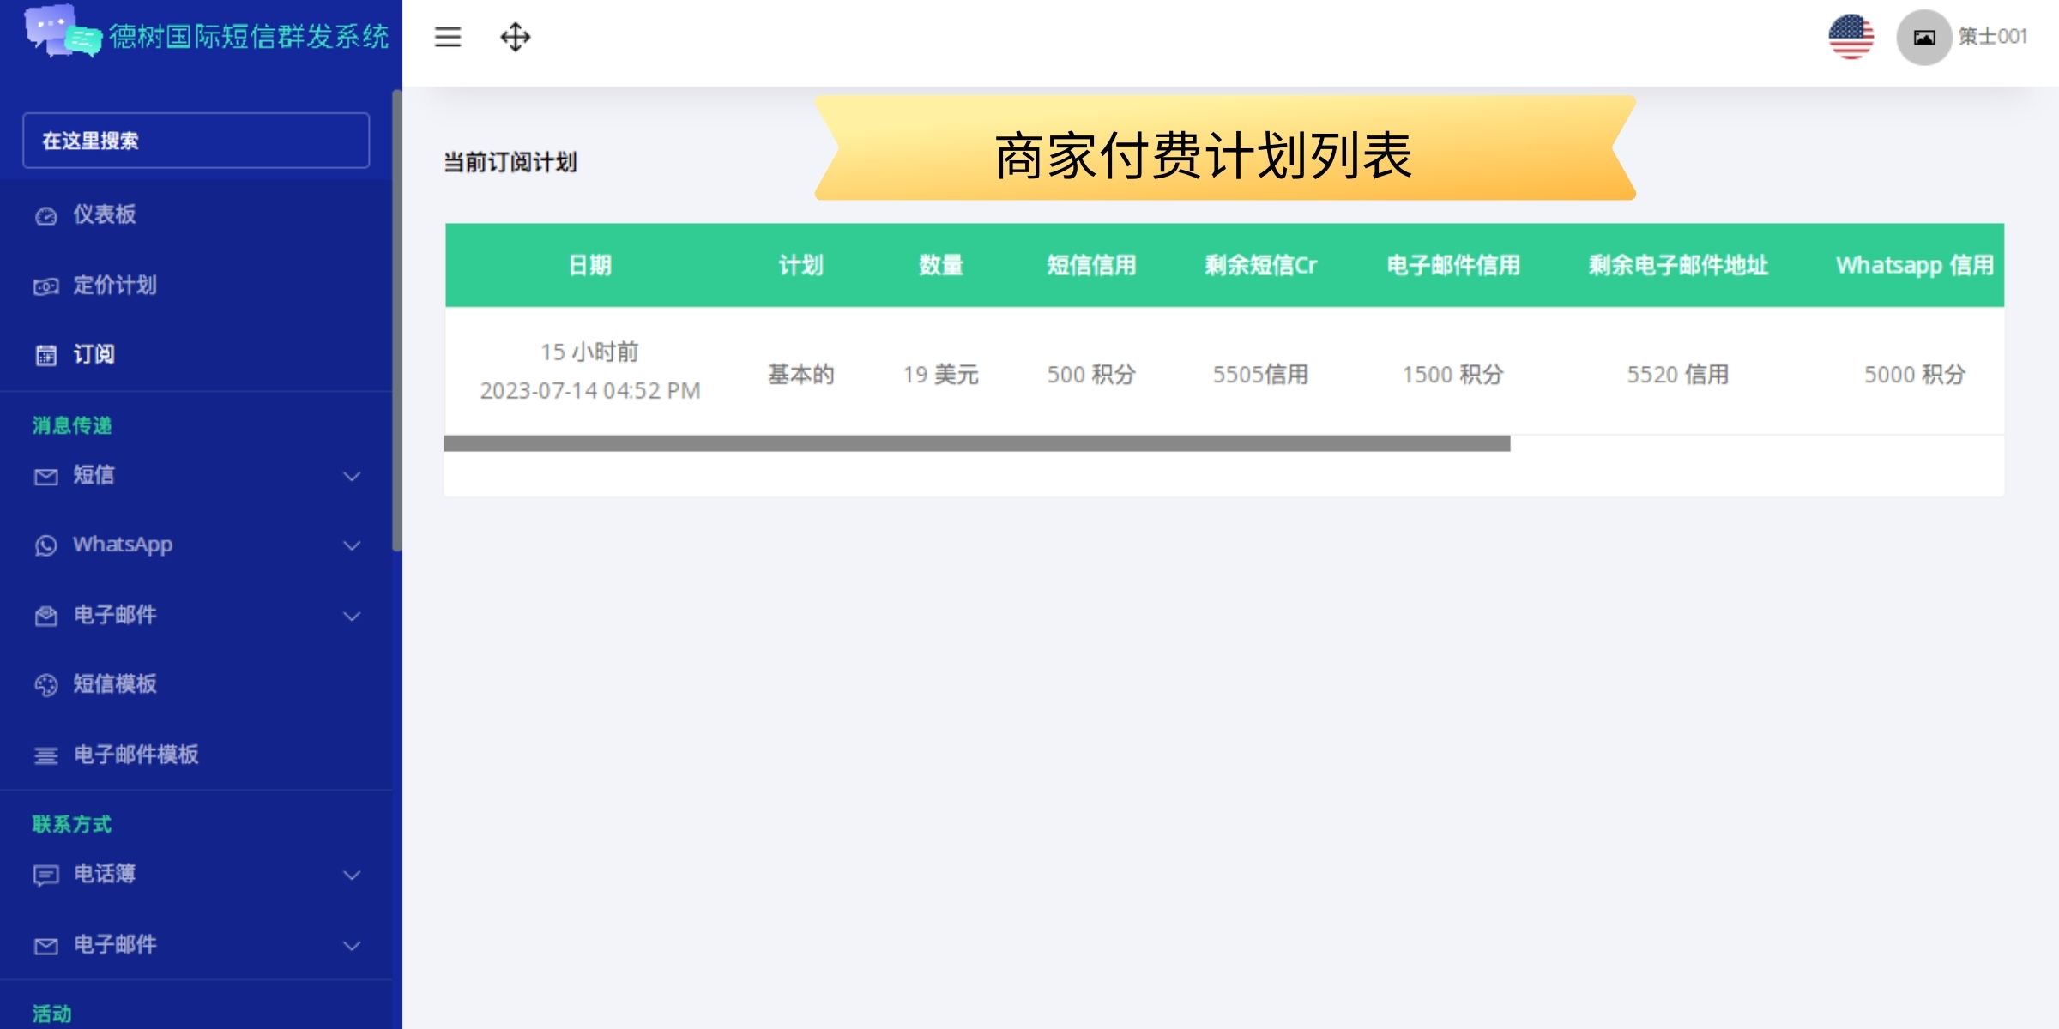Click the 订阅 calendar icon
Image resolution: width=2059 pixels, height=1029 pixels.
[45, 355]
